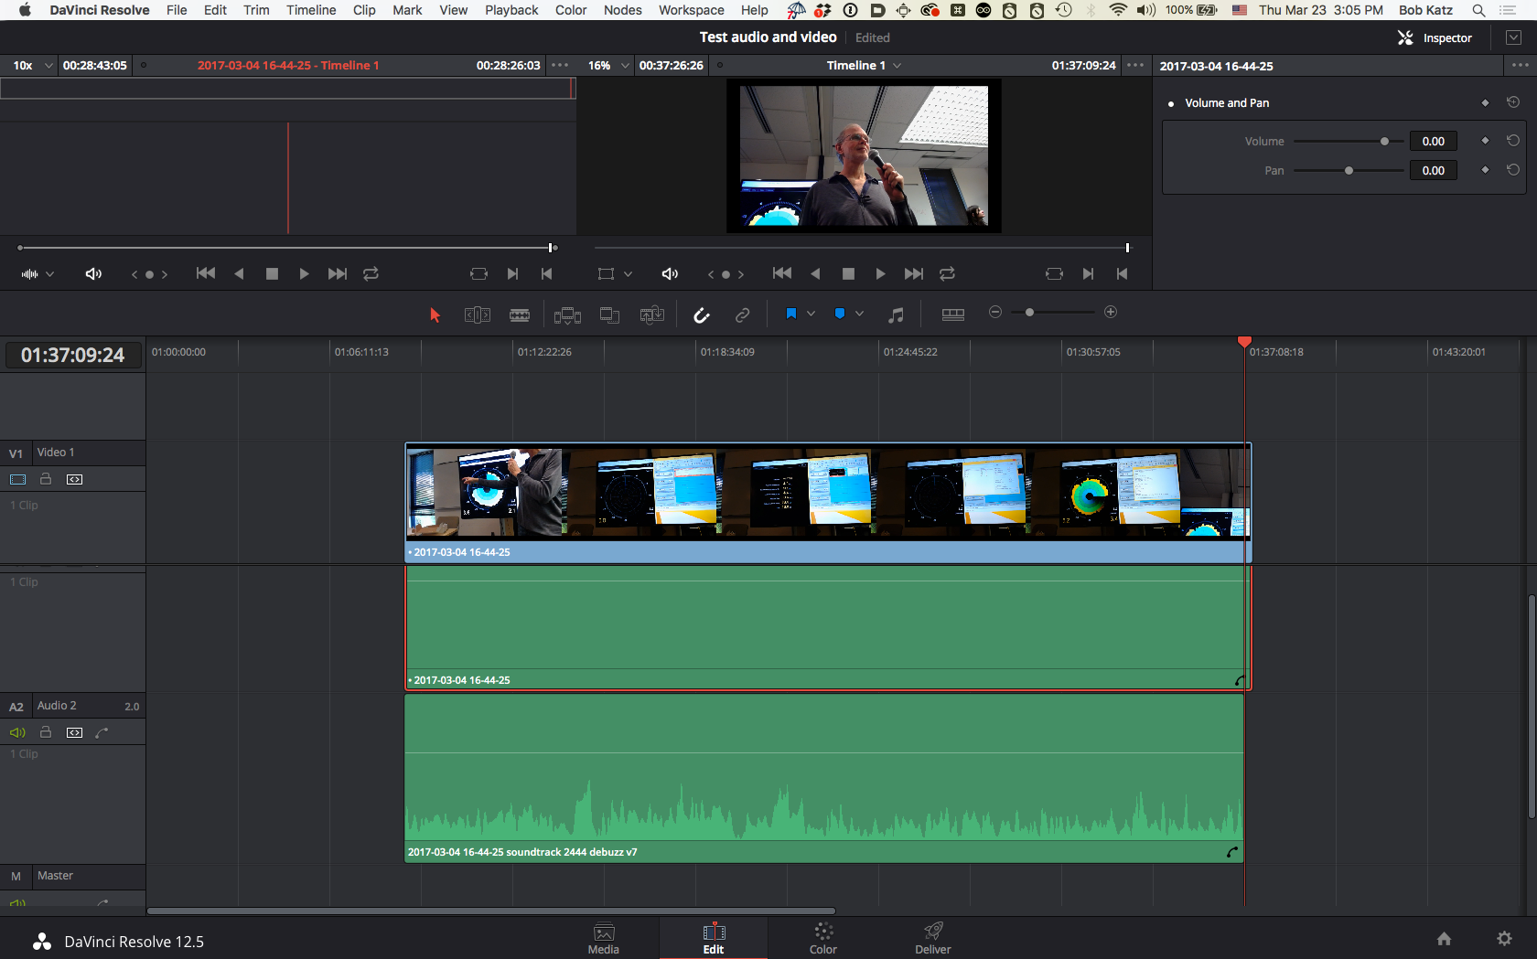This screenshot has width=1537, height=959.
Task: Click the blue Flag icon
Action: [791, 314]
